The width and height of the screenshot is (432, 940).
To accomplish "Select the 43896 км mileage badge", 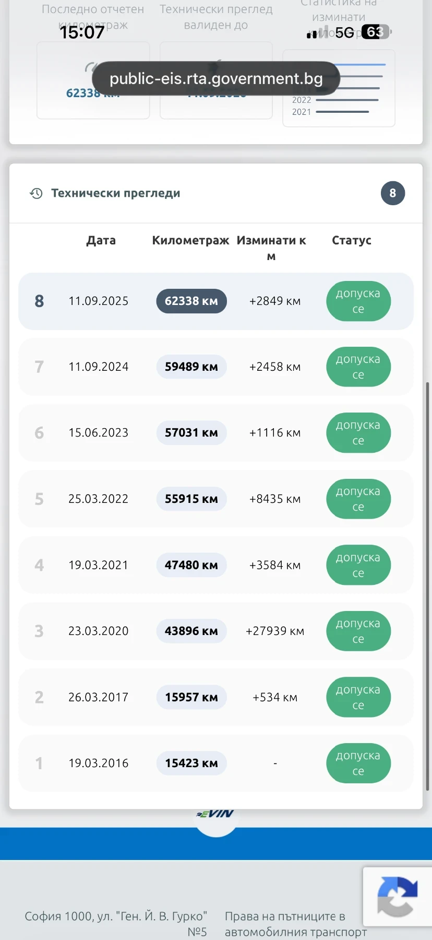I will click(x=191, y=631).
